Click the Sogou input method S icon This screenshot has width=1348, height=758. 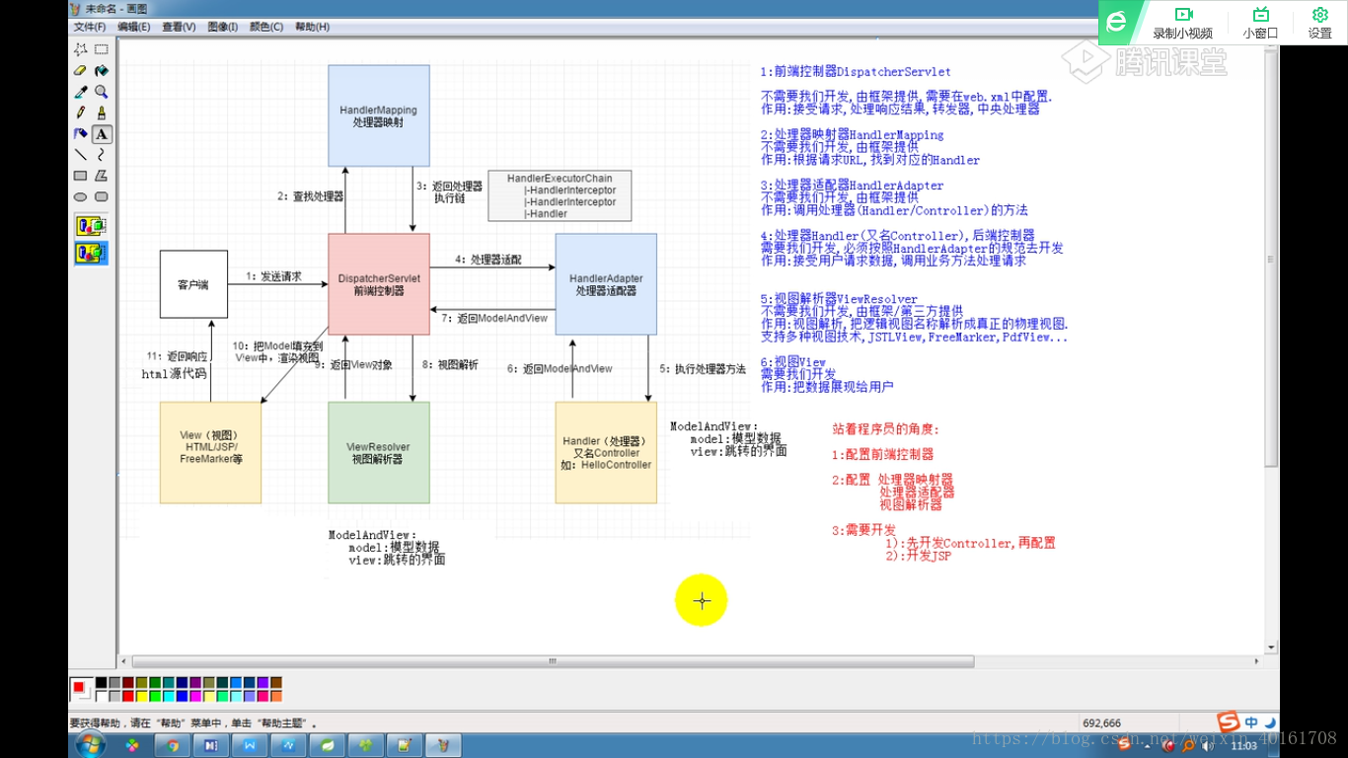pos(1228,720)
